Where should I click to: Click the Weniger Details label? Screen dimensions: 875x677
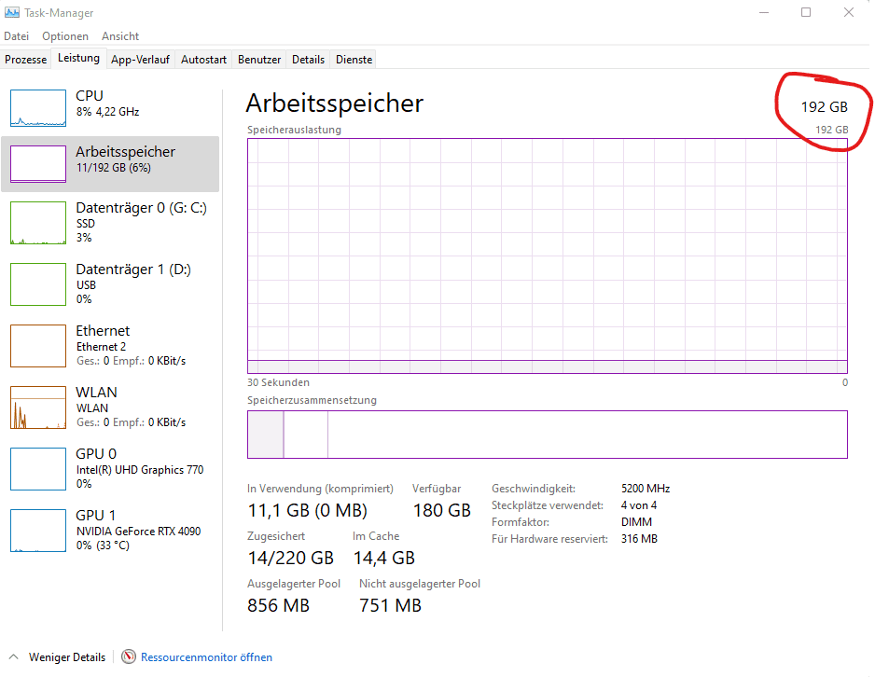click(67, 656)
